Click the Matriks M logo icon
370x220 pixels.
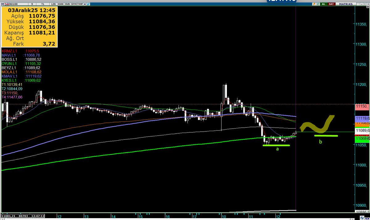pyautogui.click(x=2, y=4)
